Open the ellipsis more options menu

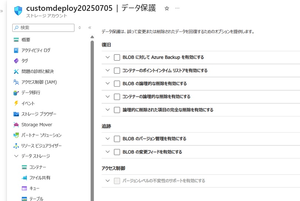tap(177, 8)
